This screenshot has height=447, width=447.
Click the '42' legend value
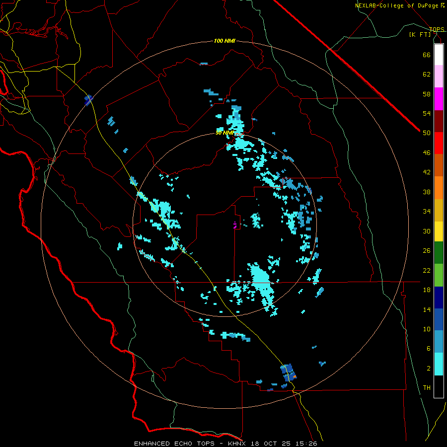[427, 172]
